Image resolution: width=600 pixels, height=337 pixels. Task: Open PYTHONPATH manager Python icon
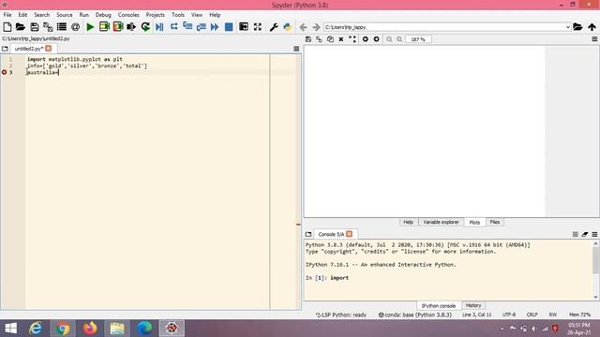tap(288, 27)
